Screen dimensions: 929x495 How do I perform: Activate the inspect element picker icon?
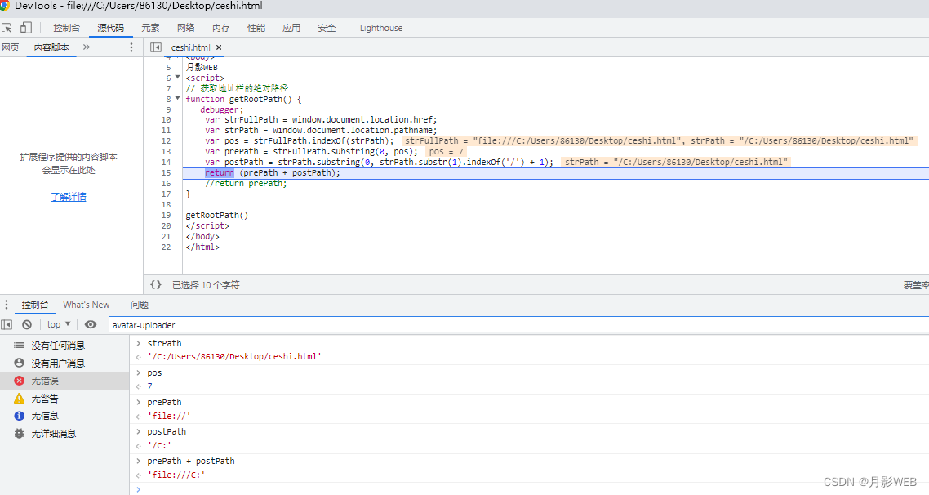[x=7, y=28]
